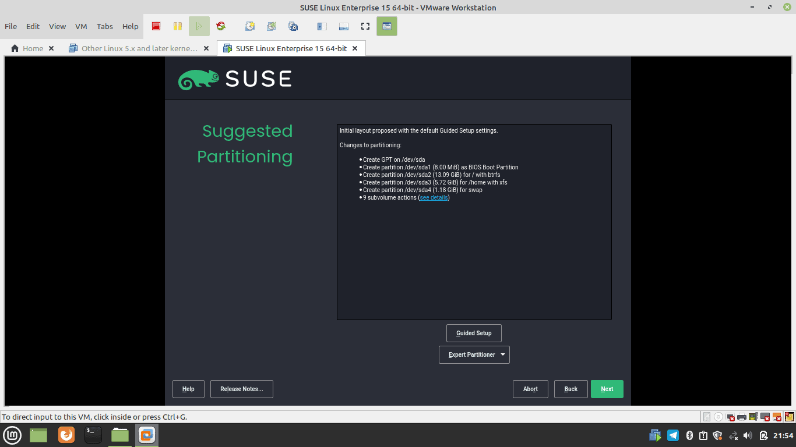Click the network connection tray icon
796x447 pixels.
[x=734, y=435]
